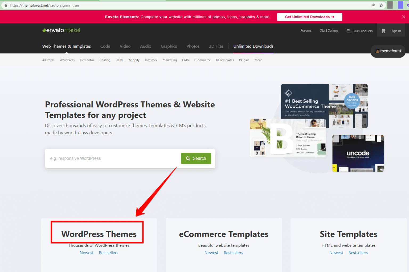Viewport: 409px width, 272px height.
Task: Select Shopify category
Action: pos(134,60)
